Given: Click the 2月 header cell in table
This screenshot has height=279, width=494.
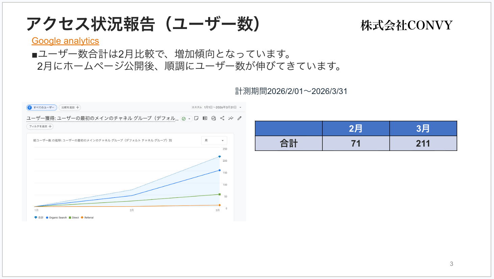Looking at the screenshot, I should [x=356, y=128].
